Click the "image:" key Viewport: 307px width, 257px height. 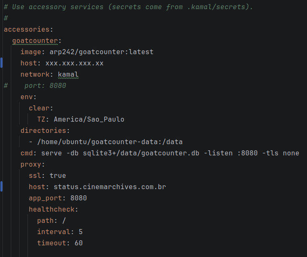(x=33, y=52)
